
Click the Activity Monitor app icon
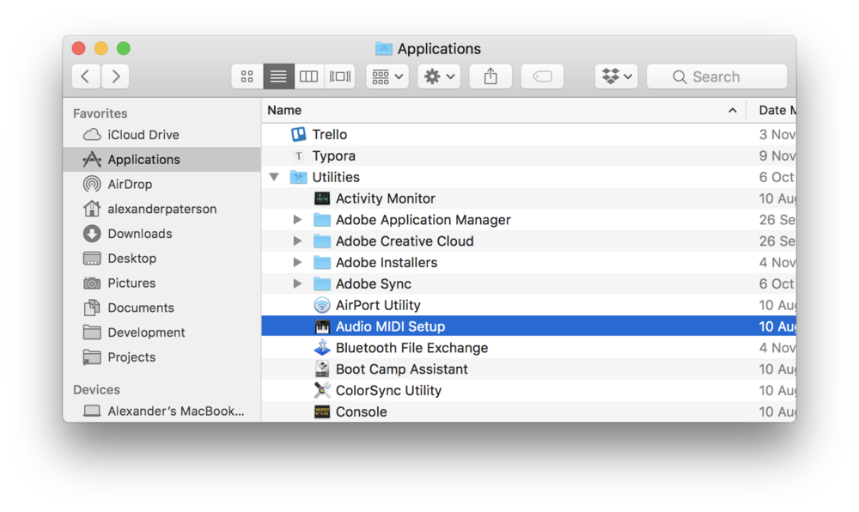(322, 198)
